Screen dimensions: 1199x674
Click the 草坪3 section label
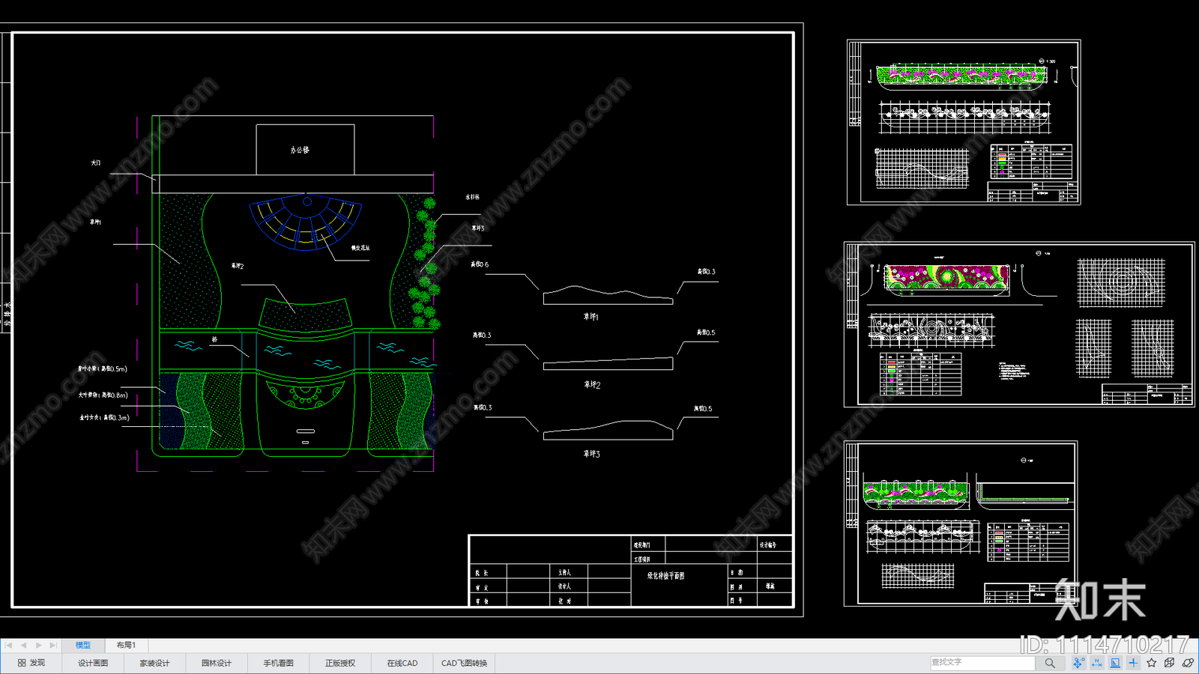pyautogui.click(x=591, y=454)
